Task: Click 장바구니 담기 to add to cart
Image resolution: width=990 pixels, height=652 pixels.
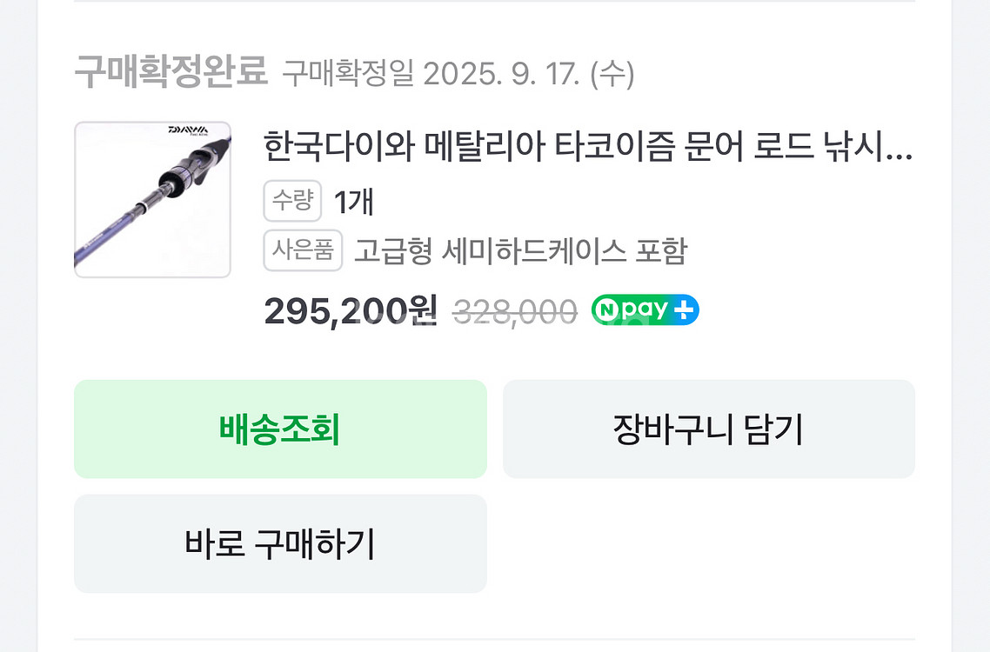Action: [708, 428]
